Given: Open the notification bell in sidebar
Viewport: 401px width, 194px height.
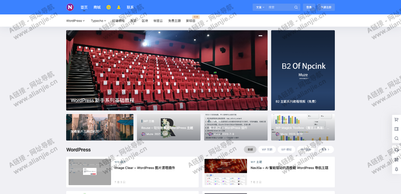Looking at the screenshot, I should (397, 169).
